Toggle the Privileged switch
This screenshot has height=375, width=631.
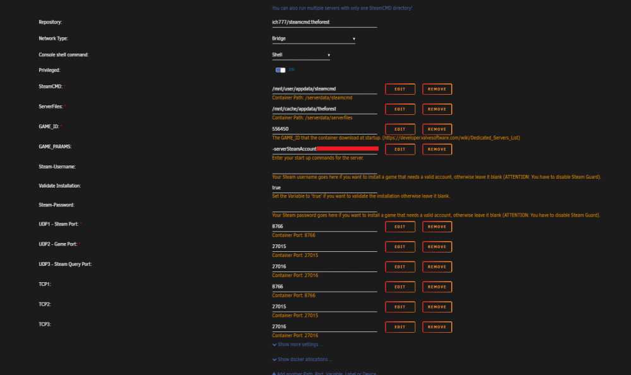(x=281, y=70)
